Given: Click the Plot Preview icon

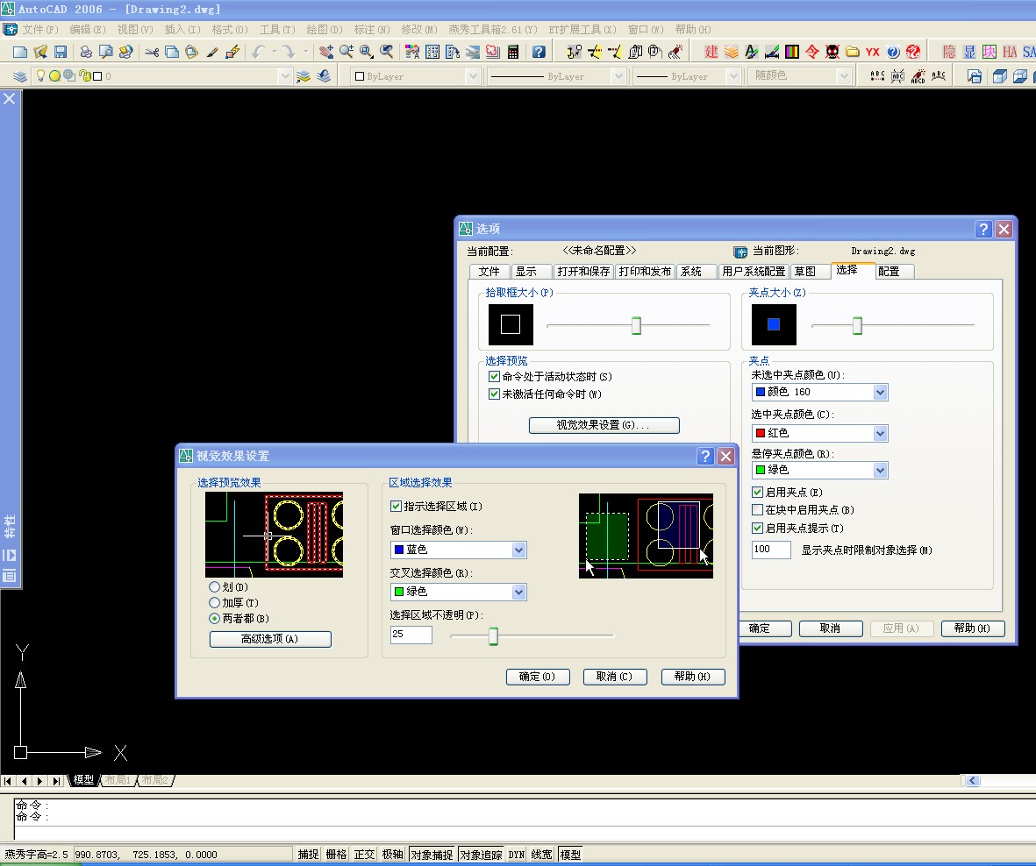Looking at the screenshot, I should coord(105,52).
